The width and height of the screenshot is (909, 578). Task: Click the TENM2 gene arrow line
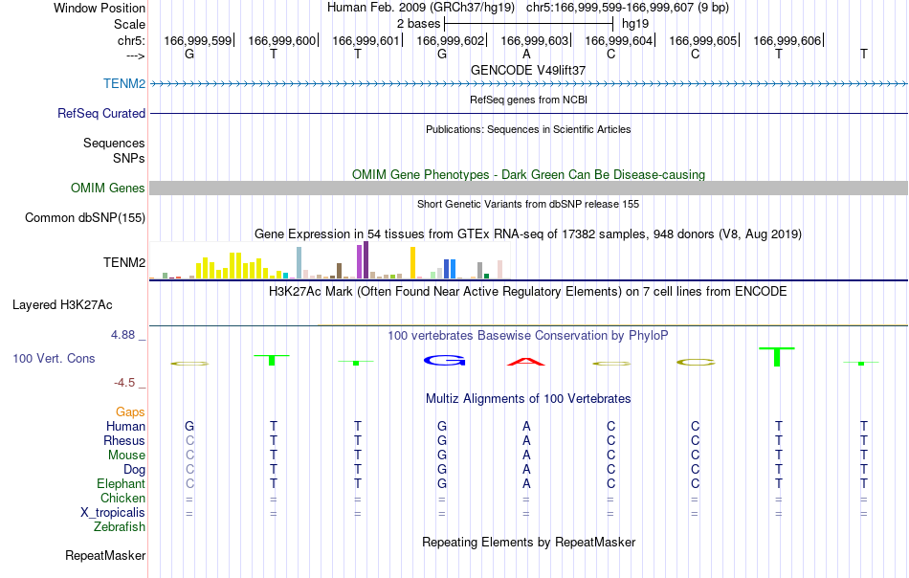(x=528, y=84)
